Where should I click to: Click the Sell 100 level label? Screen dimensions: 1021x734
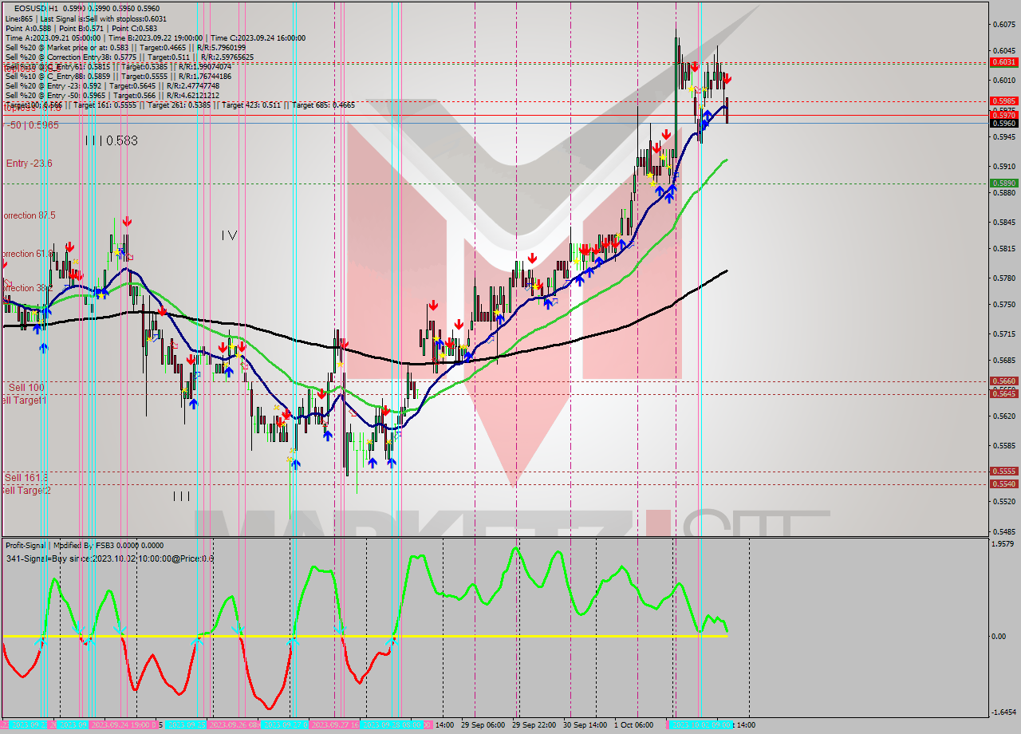coord(22,387)
